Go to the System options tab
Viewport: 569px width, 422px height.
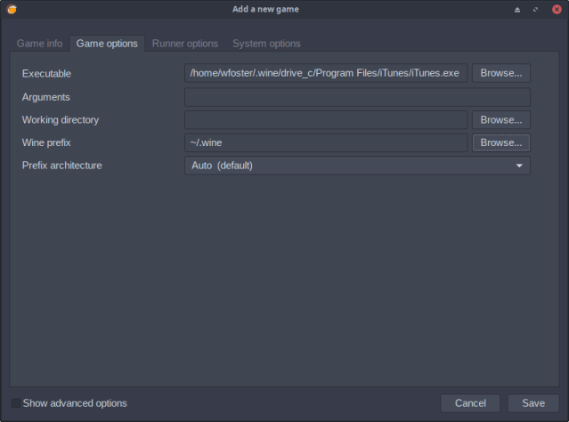(266, 43)
